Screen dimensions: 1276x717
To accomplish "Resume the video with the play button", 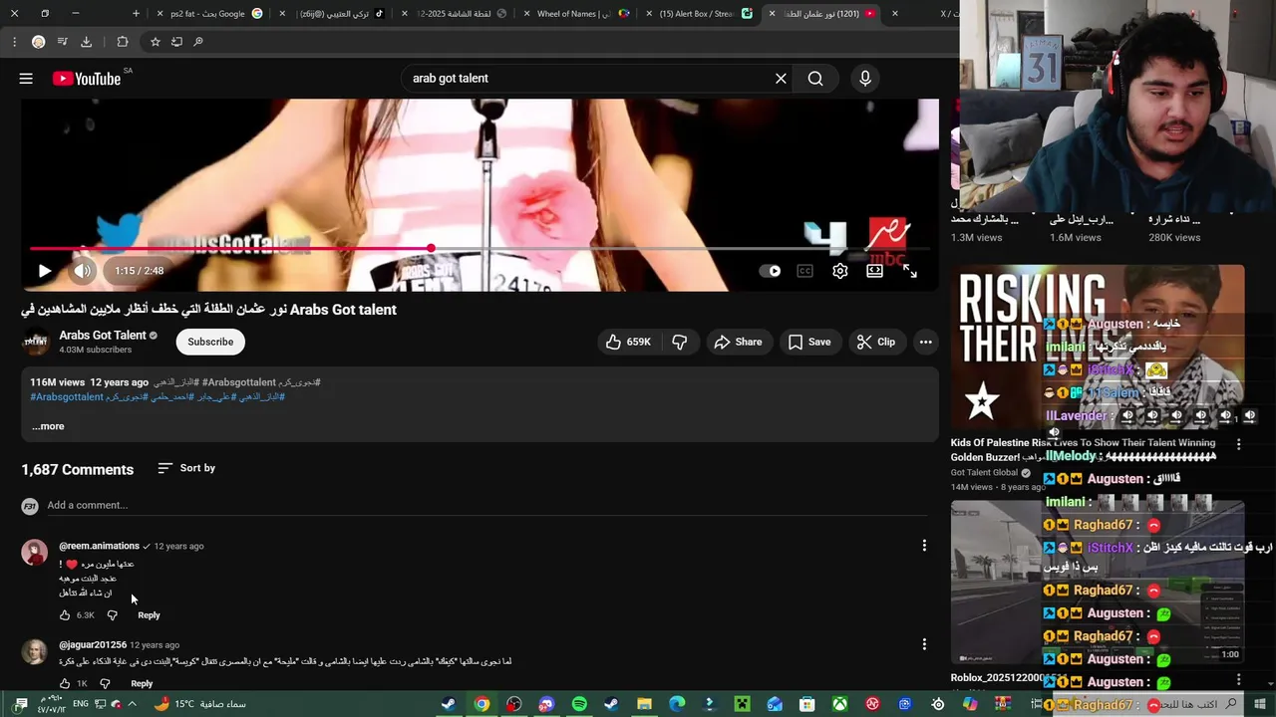I will 44,271.
